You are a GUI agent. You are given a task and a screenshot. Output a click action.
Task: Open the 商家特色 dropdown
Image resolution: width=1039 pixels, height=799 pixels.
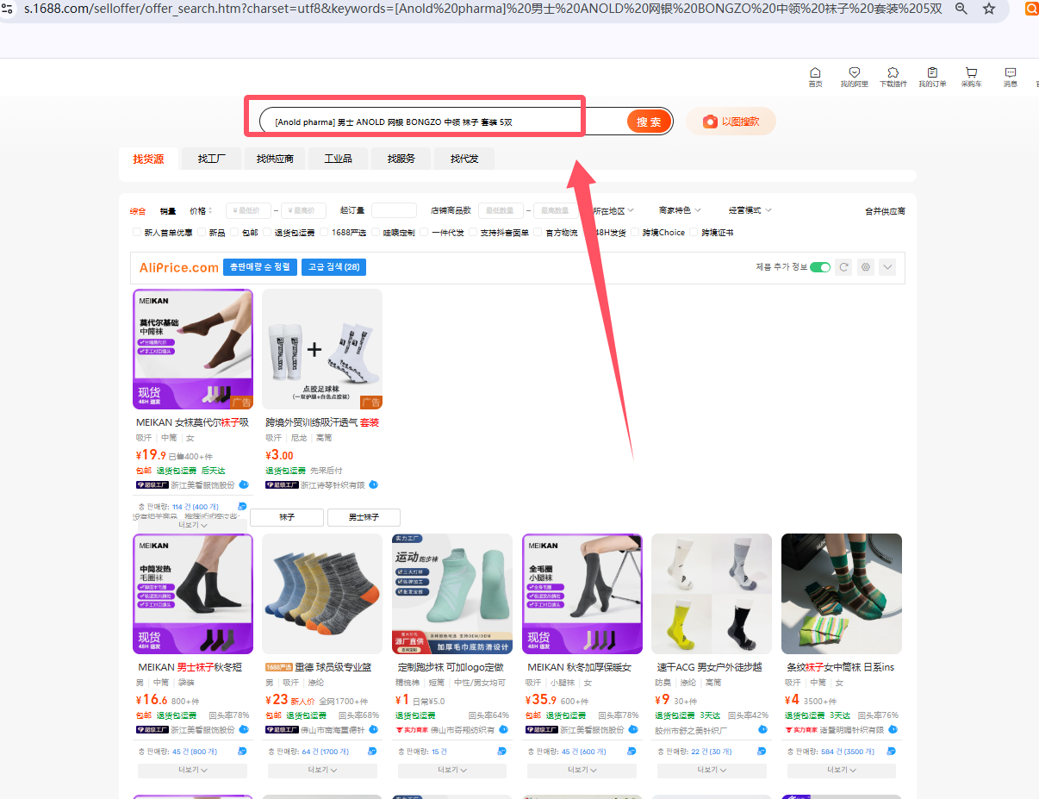pos(680,210)
